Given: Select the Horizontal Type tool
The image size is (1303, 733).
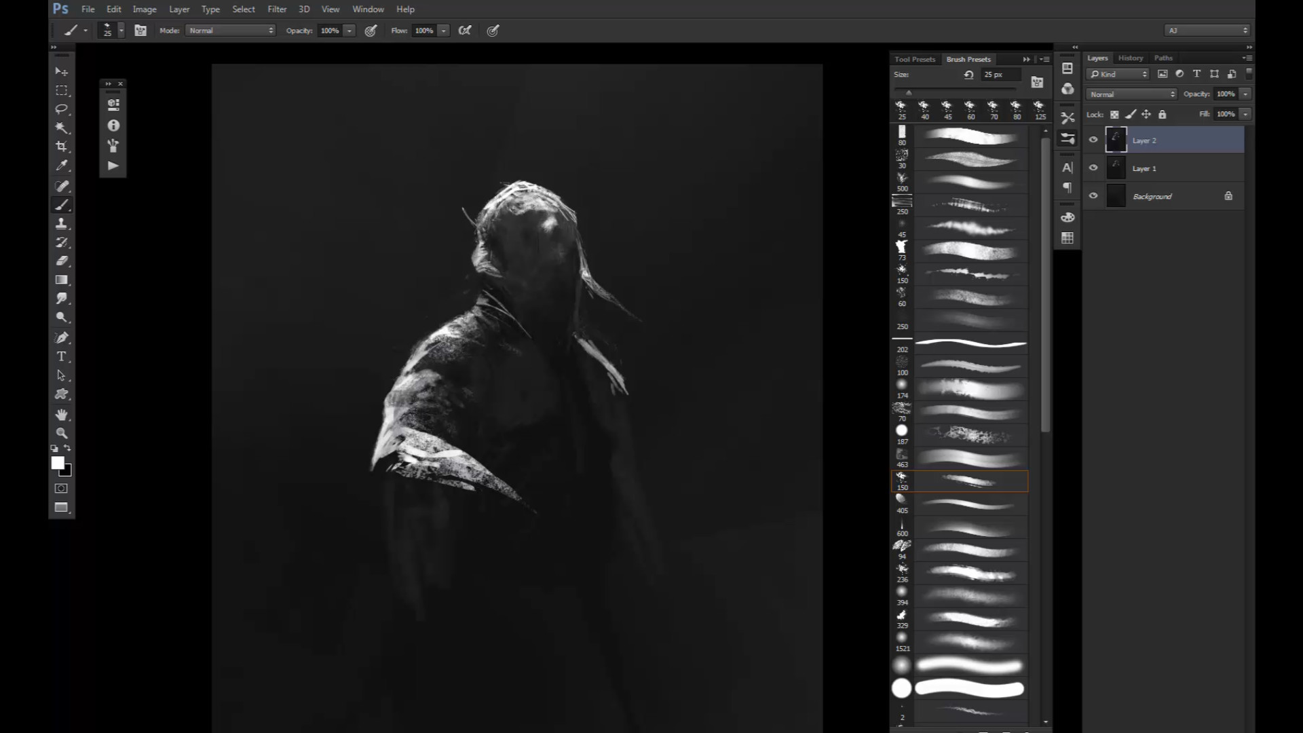Looking at the screenshot, I should [62, 356].
